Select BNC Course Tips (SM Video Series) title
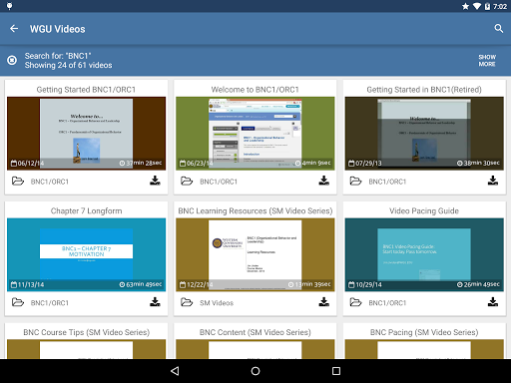Viewport: 511px width, 383px height. click(x=86, y=332)
